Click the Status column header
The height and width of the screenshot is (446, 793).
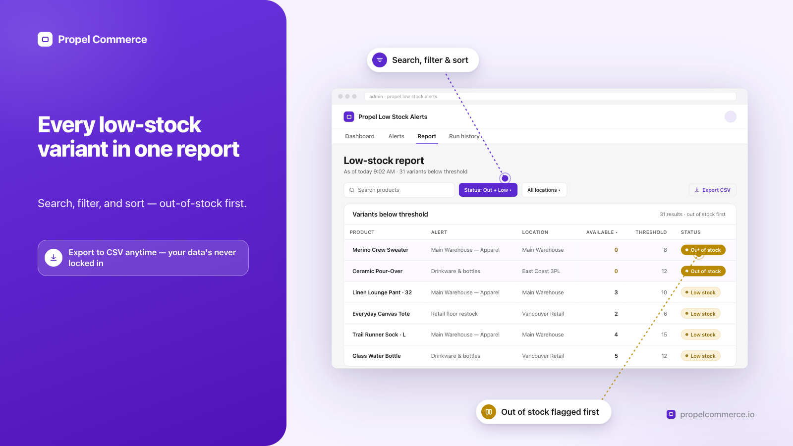click(x=690, y=232)
